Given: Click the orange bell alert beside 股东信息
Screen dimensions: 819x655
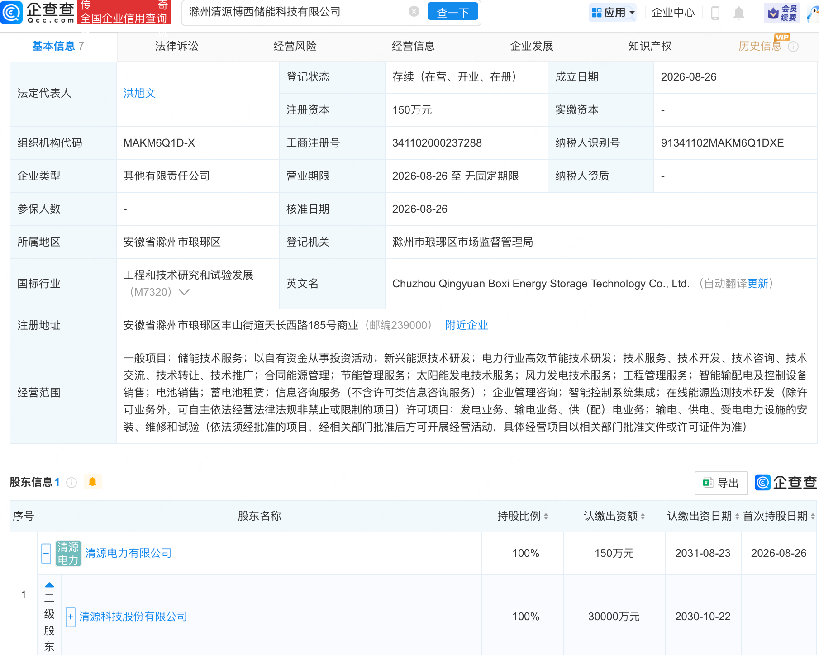Looking at the screenshot, I should (x=93, y=482).
